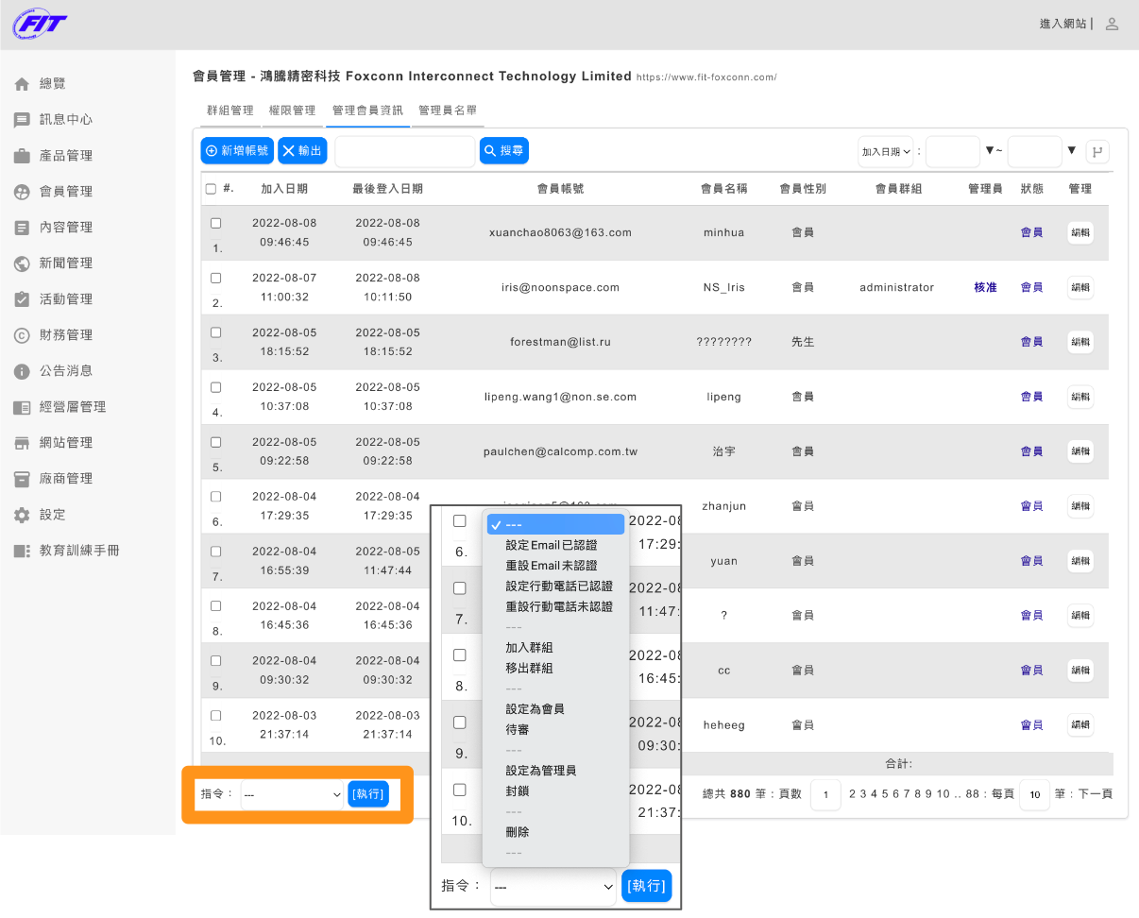
Task: Click the 核准 link in NS_Iris row
Action: 985,287
